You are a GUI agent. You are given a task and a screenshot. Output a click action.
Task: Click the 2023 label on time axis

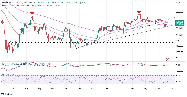tap(93, 89)
